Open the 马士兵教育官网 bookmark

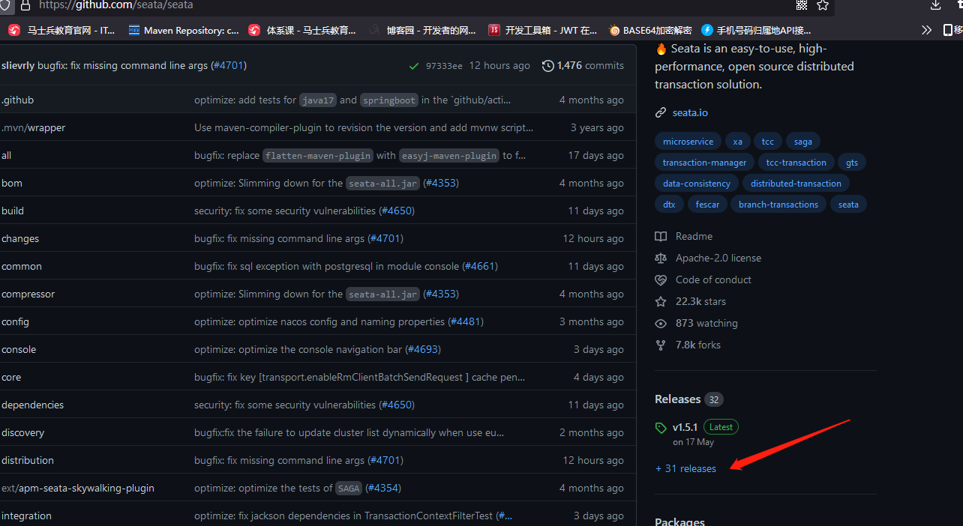pos(61,30)
